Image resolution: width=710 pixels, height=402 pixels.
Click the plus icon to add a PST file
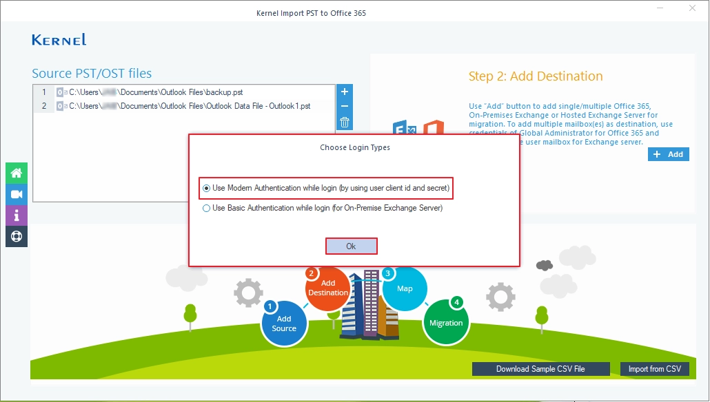point(345,92)
